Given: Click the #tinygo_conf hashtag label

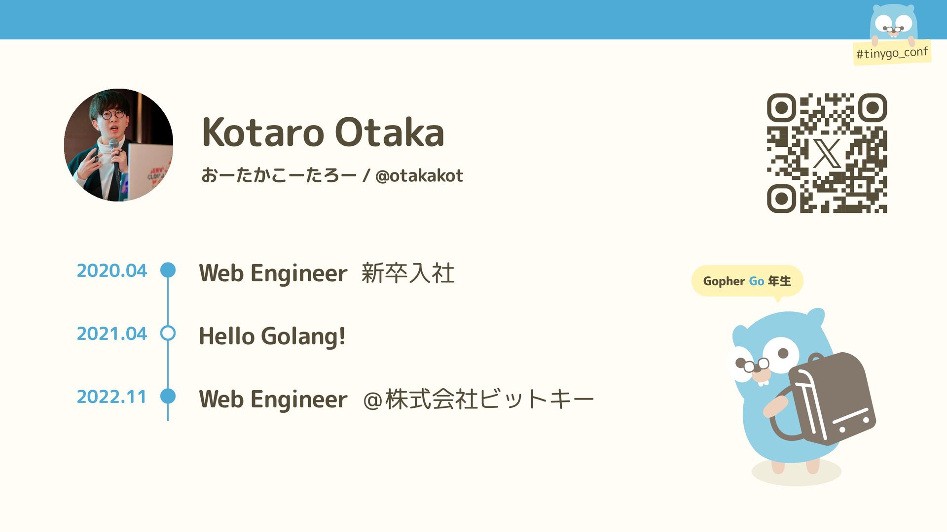Looking at the screenshot, I should (892, 53).
